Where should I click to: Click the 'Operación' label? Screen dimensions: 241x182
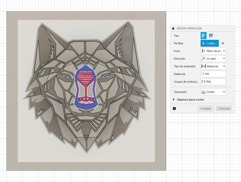180,92
